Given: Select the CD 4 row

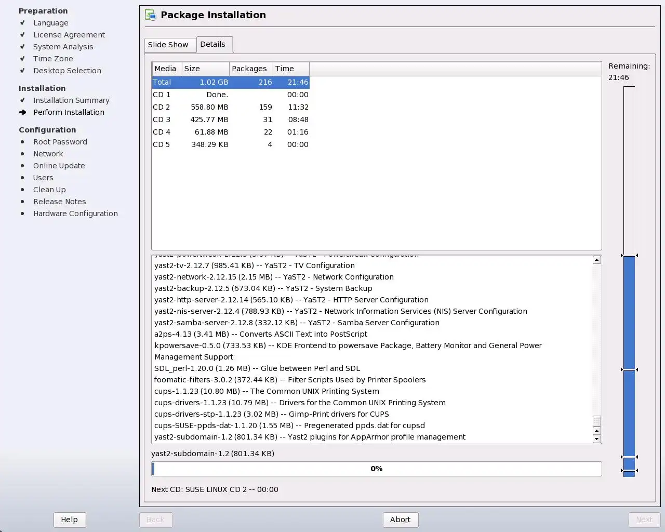Looking at the screenshot, I should pyautogui.click(x=231, y=132).
